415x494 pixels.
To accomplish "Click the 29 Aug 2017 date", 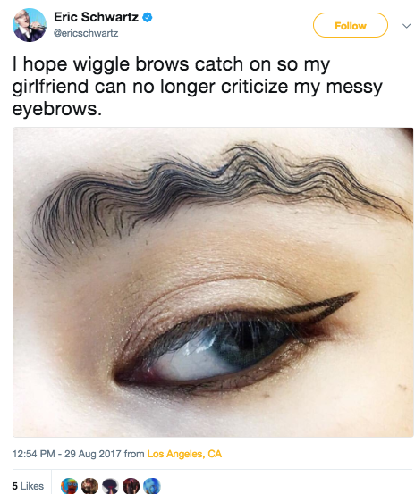I will click(93, 454).
